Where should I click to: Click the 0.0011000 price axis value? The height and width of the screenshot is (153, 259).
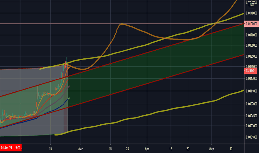pos(251,91)
